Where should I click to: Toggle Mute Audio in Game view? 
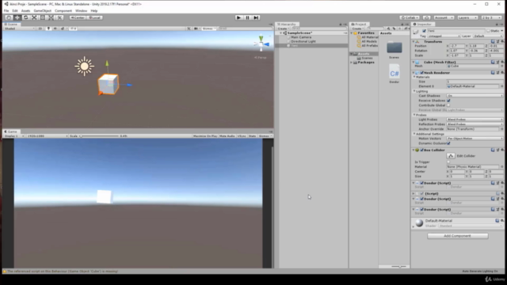click(x=227, y=136)
